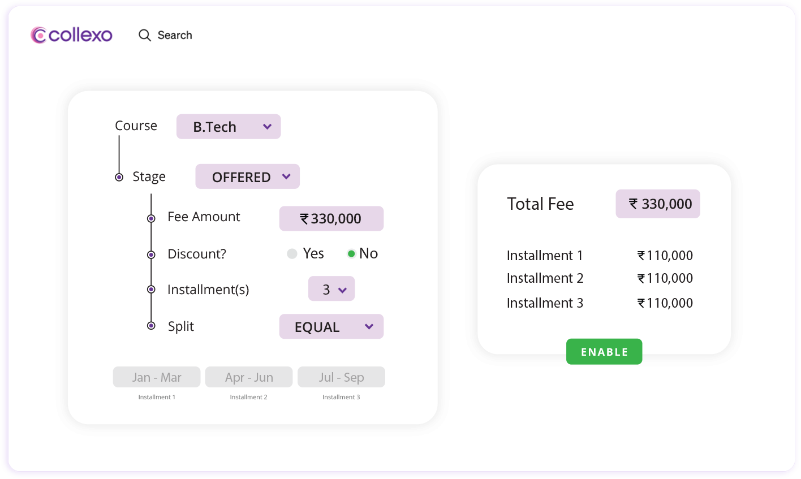The height and width of the screenshot is (479, 801).
Task: Select the Jan - Mar installment tab
Action: coord(156,377)
